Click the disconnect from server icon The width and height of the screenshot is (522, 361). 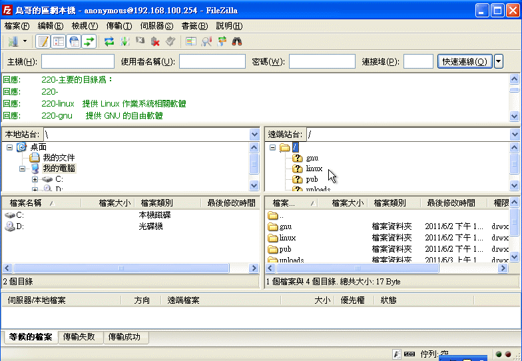pyautogui.click(x=155, y=41)
